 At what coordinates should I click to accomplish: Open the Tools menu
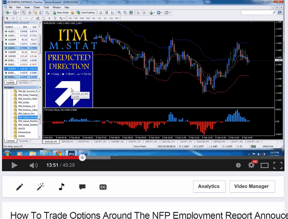click(46, 7)
